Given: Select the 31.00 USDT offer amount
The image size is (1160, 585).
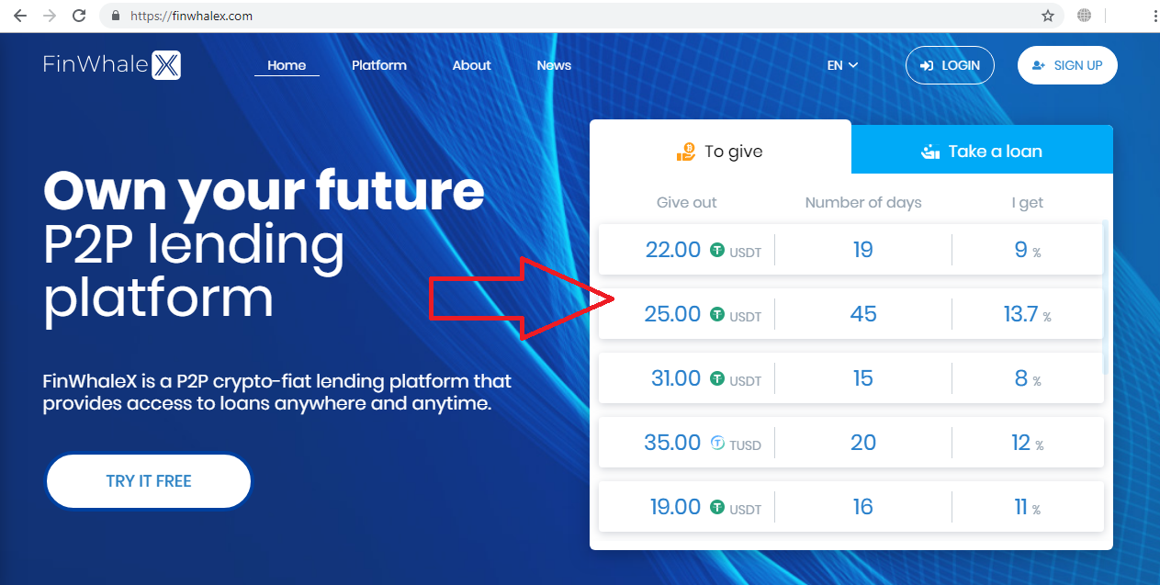Looking at the screenshot, I should pyautogui.click(x=705, y=378).
